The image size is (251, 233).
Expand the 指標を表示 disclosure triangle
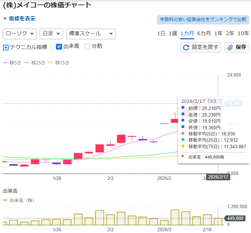point(5,19)
